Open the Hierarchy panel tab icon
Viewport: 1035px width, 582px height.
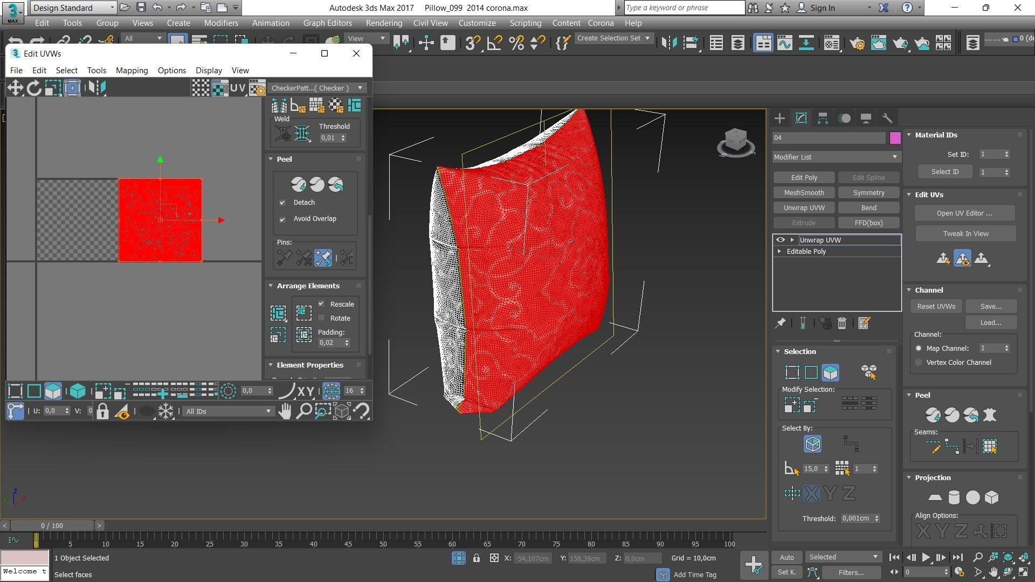point(823,119)
